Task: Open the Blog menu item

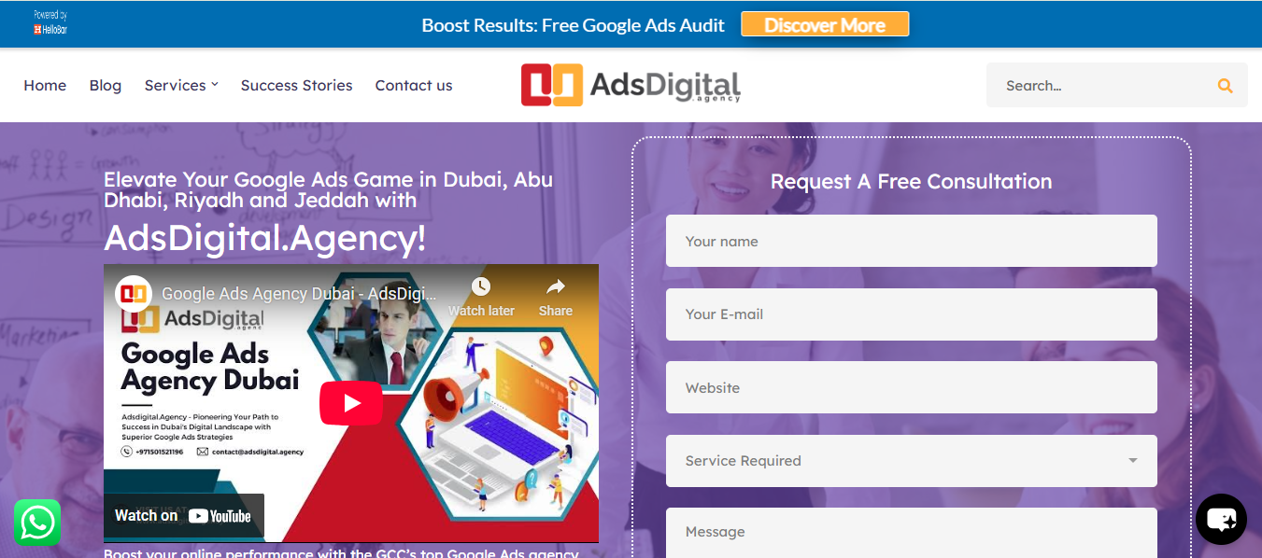Action: tap(106, 86)
